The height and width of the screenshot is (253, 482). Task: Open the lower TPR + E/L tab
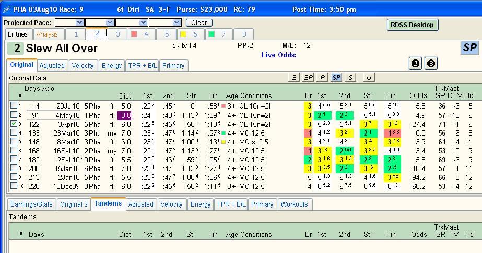click(231, 204)
